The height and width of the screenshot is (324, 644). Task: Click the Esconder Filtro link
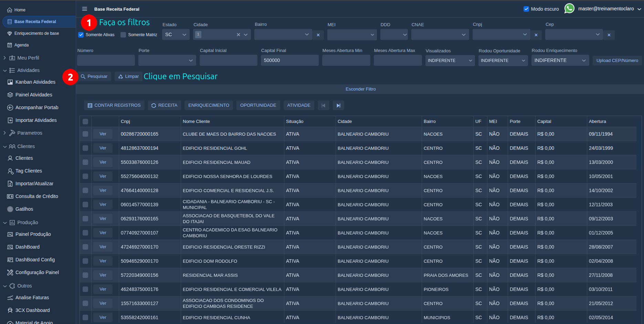pyautogui.click(x=360, y=89)
